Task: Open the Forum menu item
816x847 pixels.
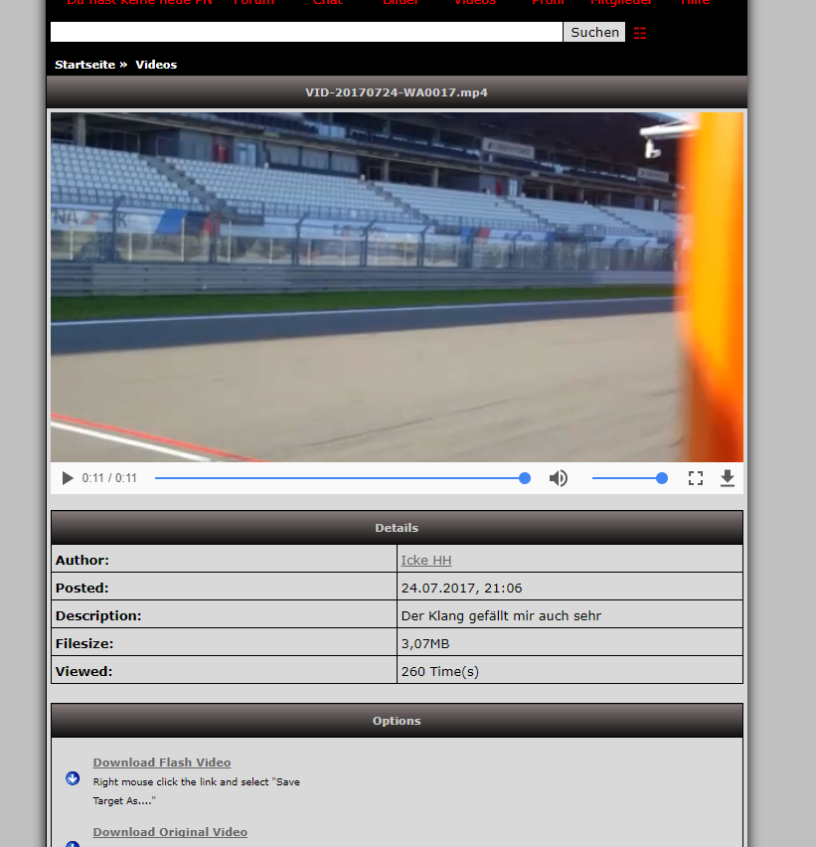Action: [x=253, y=3]
